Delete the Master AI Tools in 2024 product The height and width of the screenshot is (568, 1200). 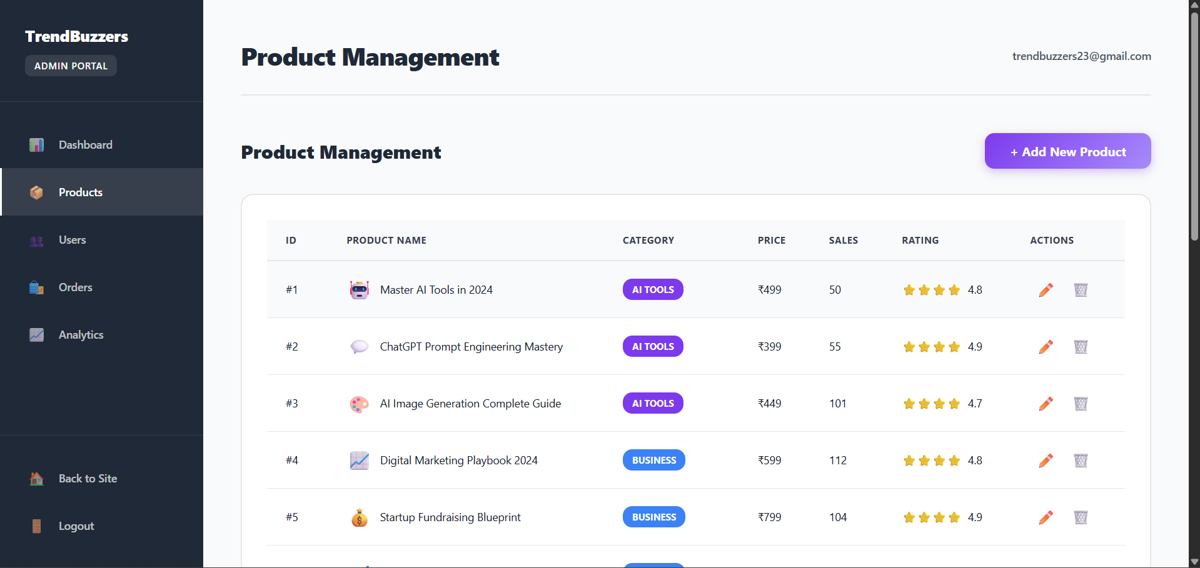point(1081,290)
